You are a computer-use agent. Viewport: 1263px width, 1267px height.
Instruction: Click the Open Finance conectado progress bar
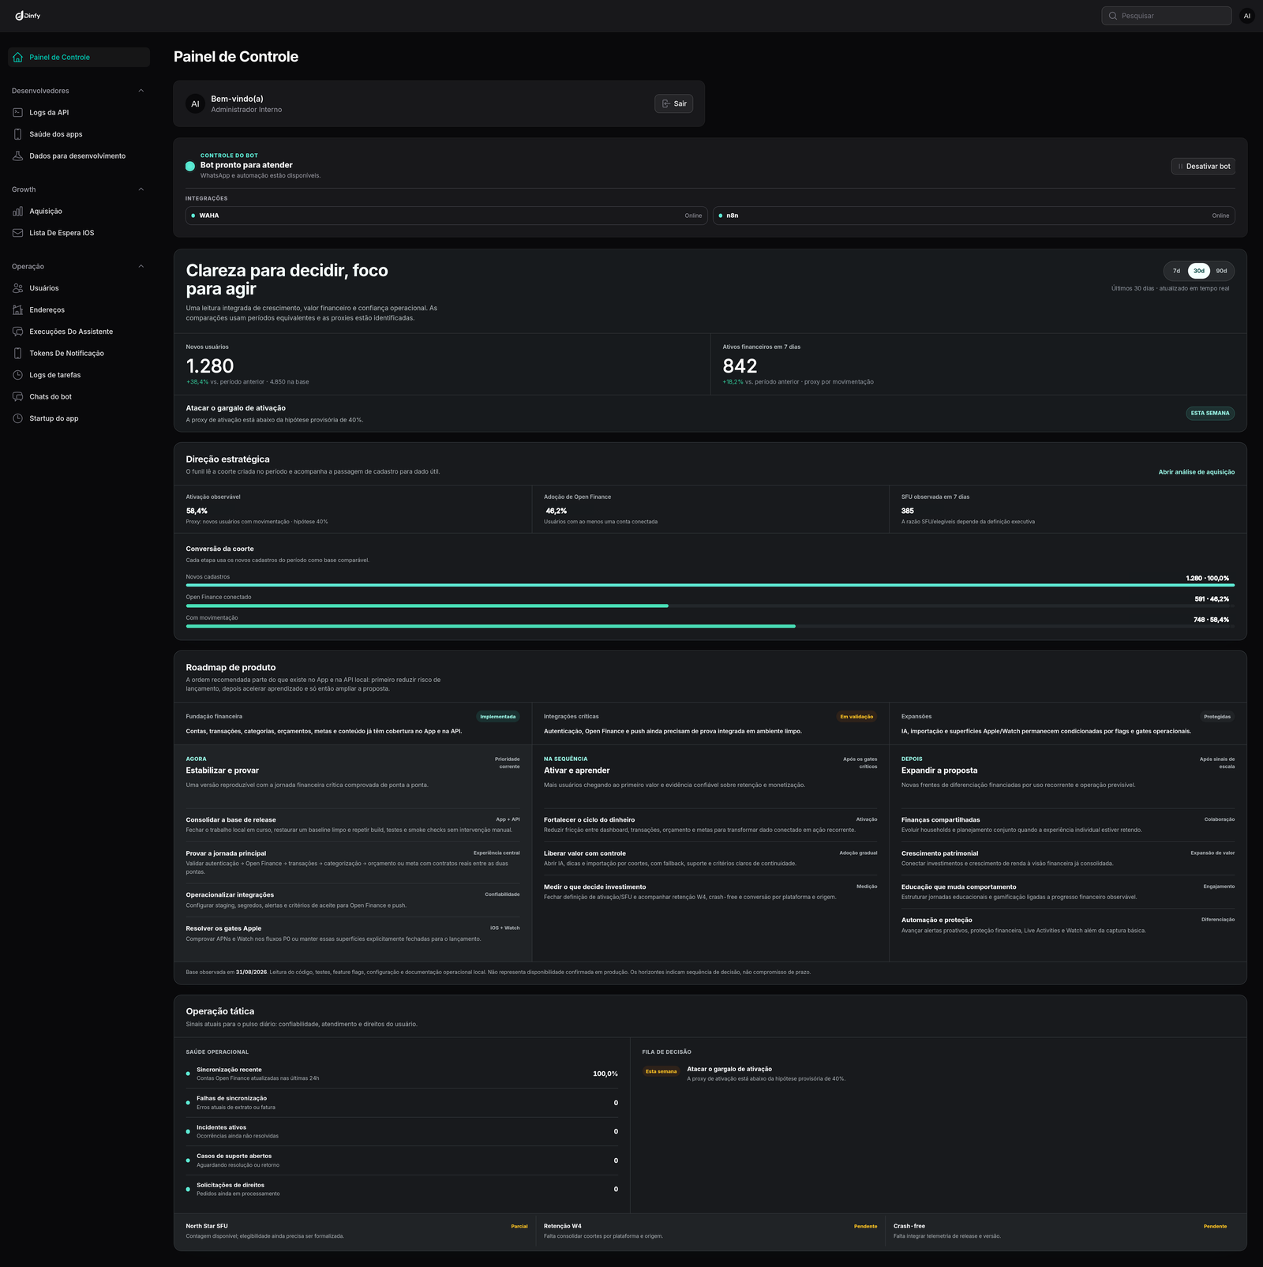[x=710, y=605]
